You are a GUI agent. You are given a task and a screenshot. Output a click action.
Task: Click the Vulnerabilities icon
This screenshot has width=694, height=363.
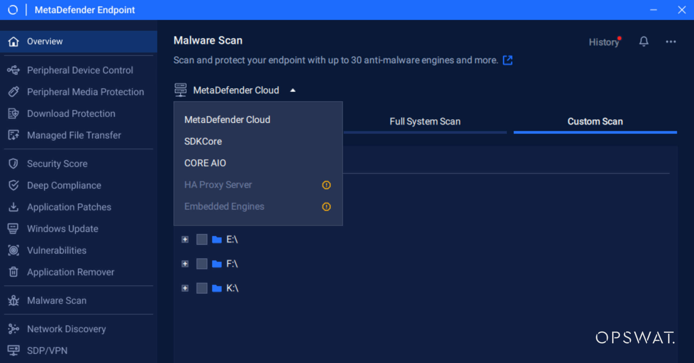(14, 250)
